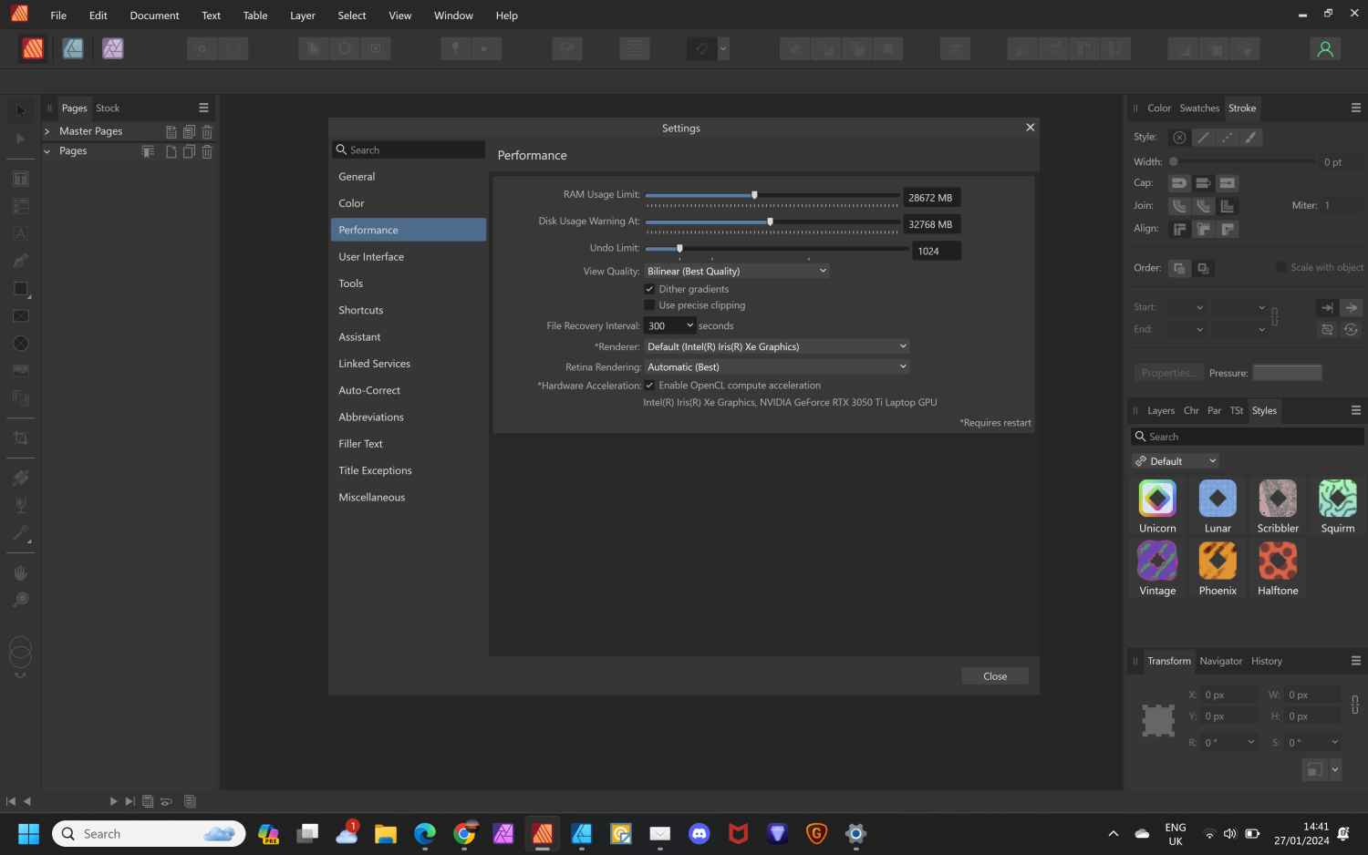The image size is (1368, 855).
Task: Select the Pen tool
Action: [x=20, y=260]
